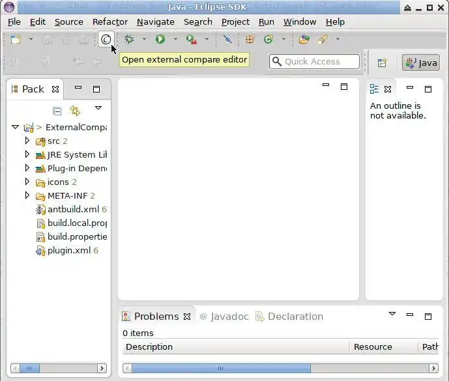The image size is (449, 381).
Task: Click Package Explorer horizontal scrollbar thumb
Action: 29,368
